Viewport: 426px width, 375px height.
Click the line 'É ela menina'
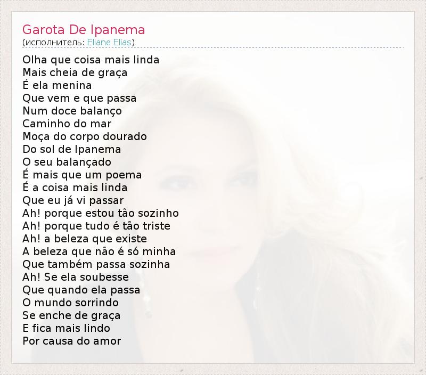tap(57, 85)
